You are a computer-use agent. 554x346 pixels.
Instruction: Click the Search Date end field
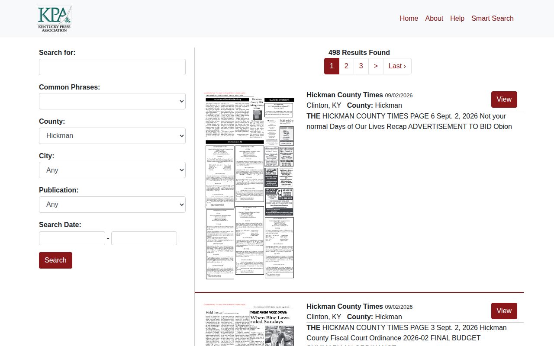coord(144,238)
